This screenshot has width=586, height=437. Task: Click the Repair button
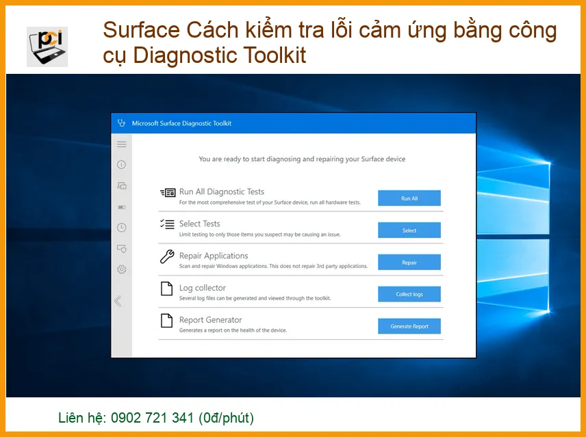(409, 263)
